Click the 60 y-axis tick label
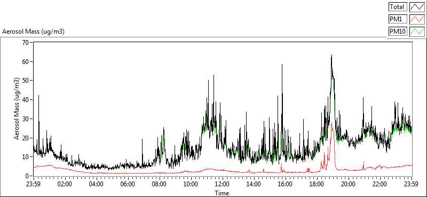Screen dimensions: 427x197 [26, 61]
